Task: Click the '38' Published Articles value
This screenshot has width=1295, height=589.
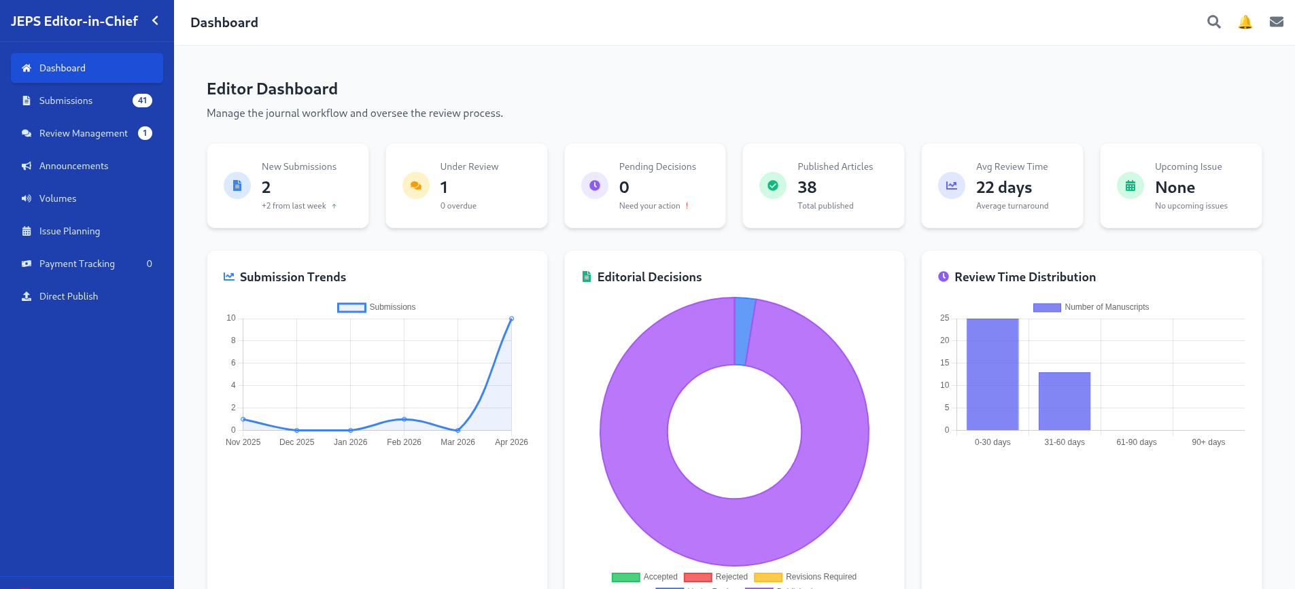Action: 807,188
